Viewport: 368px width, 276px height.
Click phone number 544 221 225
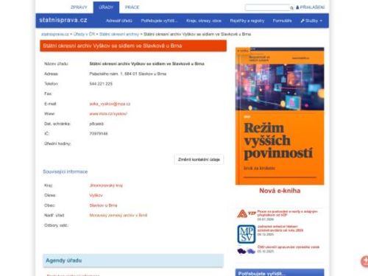[x=101, y=84]
